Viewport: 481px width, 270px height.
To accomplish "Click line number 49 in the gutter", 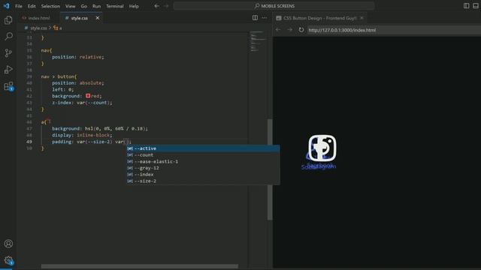I will (x=29, y=142).
